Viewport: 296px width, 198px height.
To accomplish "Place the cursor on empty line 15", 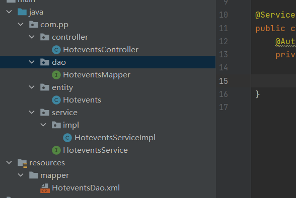I will 274,81.
